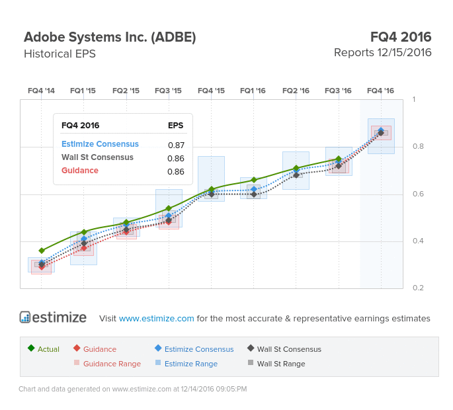Click the FQ4 2016 heading at top right
Screen dimensions: 453x410
[401, 37]
